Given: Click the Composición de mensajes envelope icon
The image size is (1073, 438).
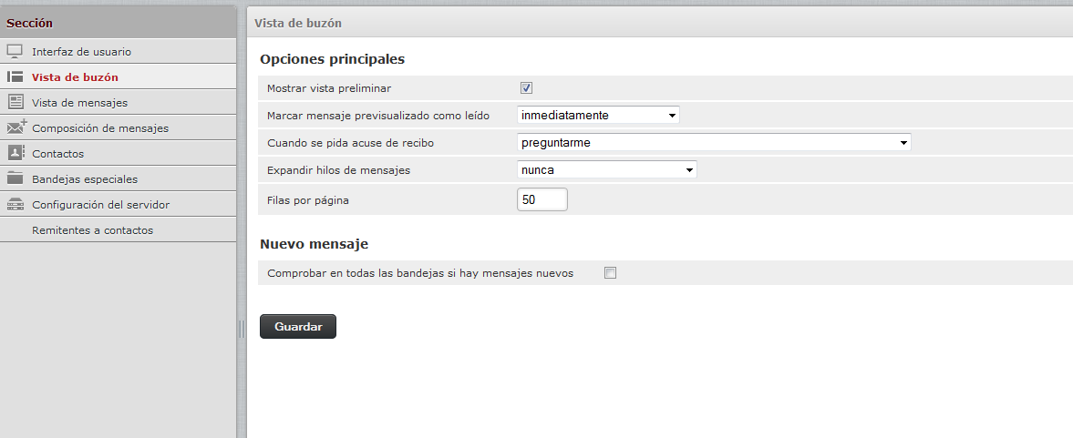Looking at the screenshot, I should coord(17,127).
